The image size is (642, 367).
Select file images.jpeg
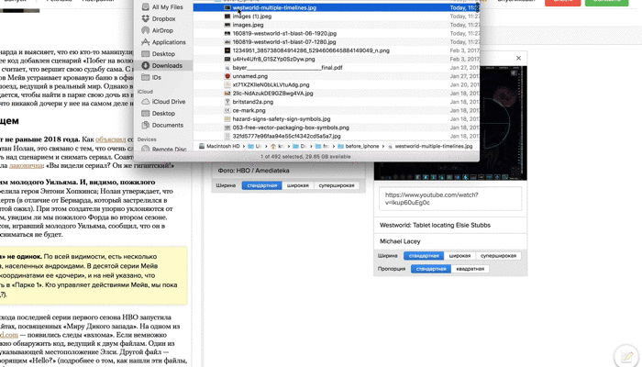pos(248,25)
